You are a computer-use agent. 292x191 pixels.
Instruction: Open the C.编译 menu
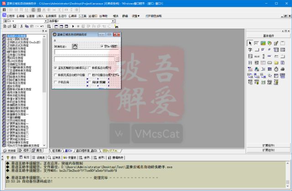(x=73, y=16)
